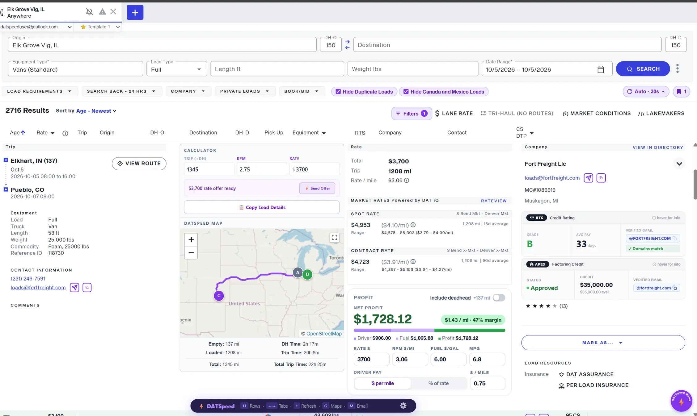Click the blue SEARCH button

[x=643, y=69]
